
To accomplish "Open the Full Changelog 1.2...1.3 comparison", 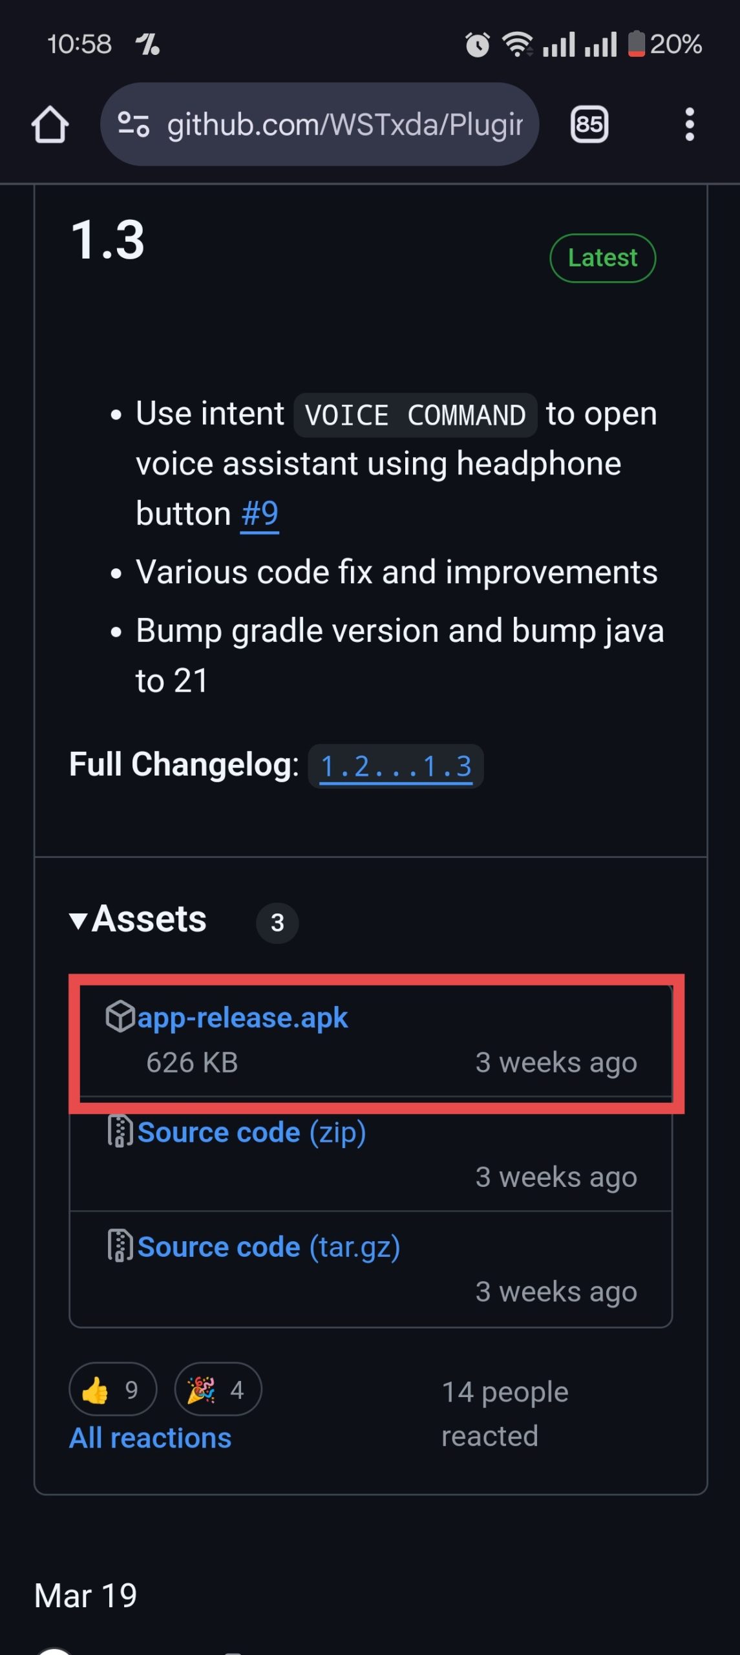I will (x=397, y=766).
